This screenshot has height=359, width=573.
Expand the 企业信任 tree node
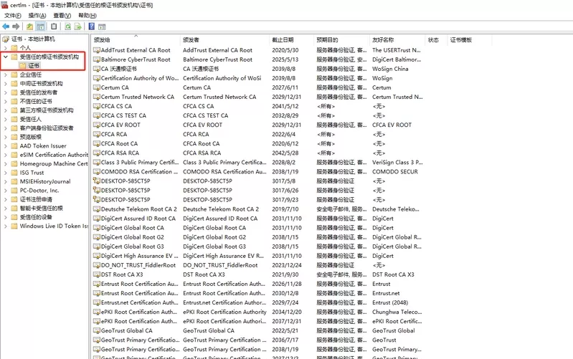tap(6, 75)
